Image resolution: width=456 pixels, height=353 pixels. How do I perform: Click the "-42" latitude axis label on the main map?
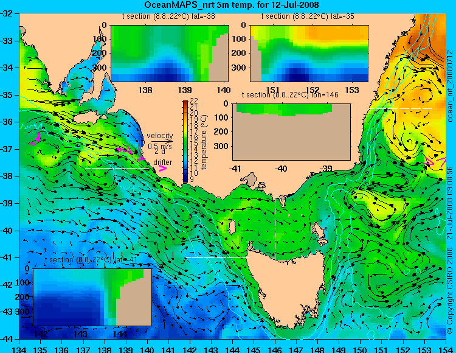7,285
